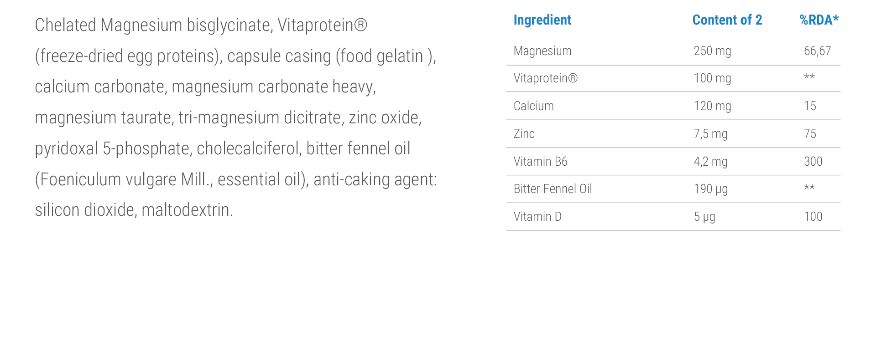876x346 pixels.
Task: Click the "Ingredient" column header
Action: [x=542, y=20]
